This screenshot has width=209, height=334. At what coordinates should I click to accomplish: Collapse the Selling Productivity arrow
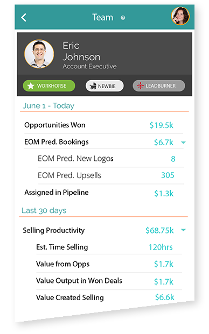(x=183, y=230)
